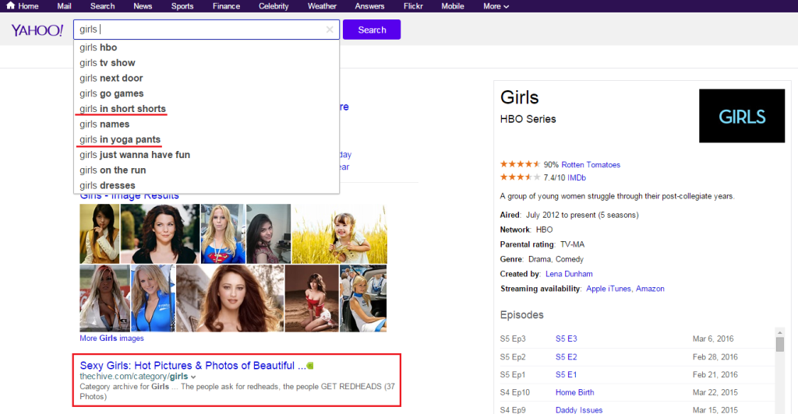The height and width of the screenshot is (414, 798).
Task: Expand the More menu in top navigation
Action: (x=496, y=6)
